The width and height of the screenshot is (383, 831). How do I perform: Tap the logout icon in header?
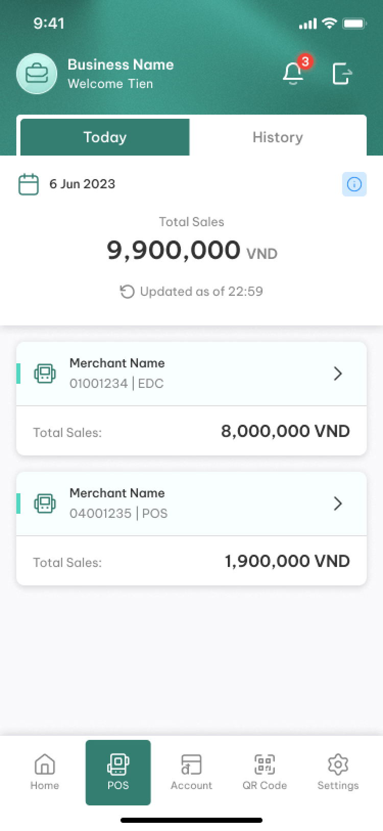tap(342, 74)
